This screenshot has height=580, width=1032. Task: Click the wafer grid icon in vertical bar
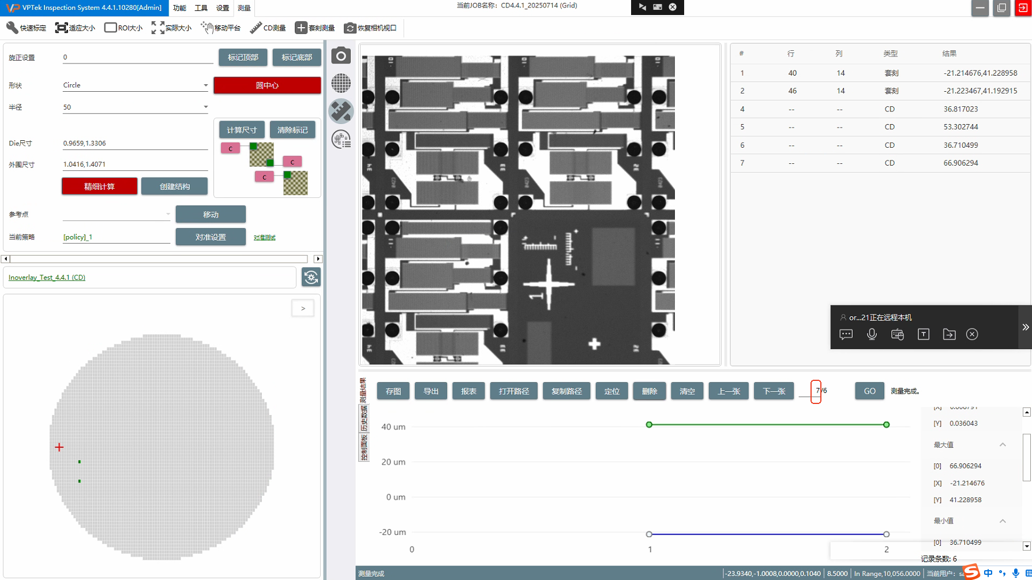[x=341, y=83]
